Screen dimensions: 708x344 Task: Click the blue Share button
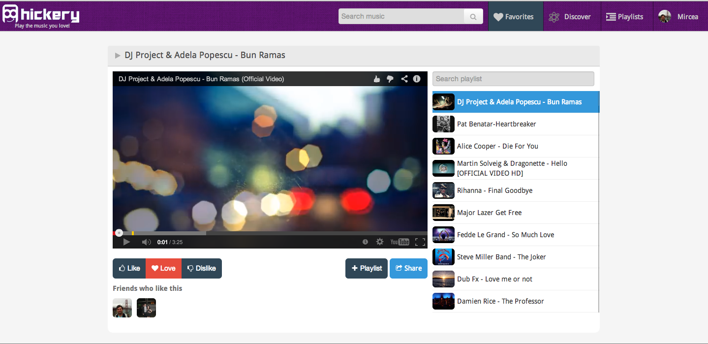pos(408,268)
